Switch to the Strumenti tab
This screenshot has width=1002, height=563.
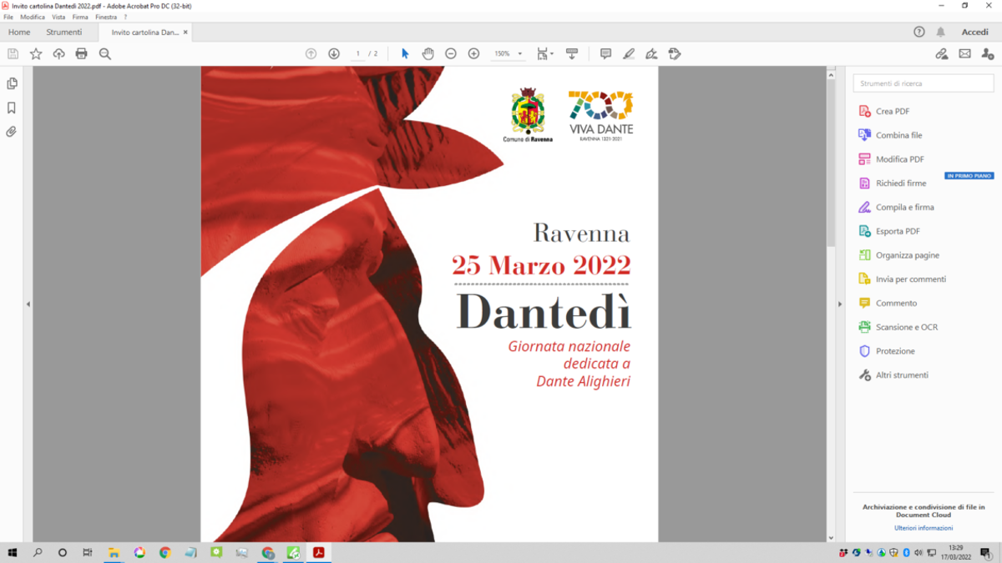point(64,32)
